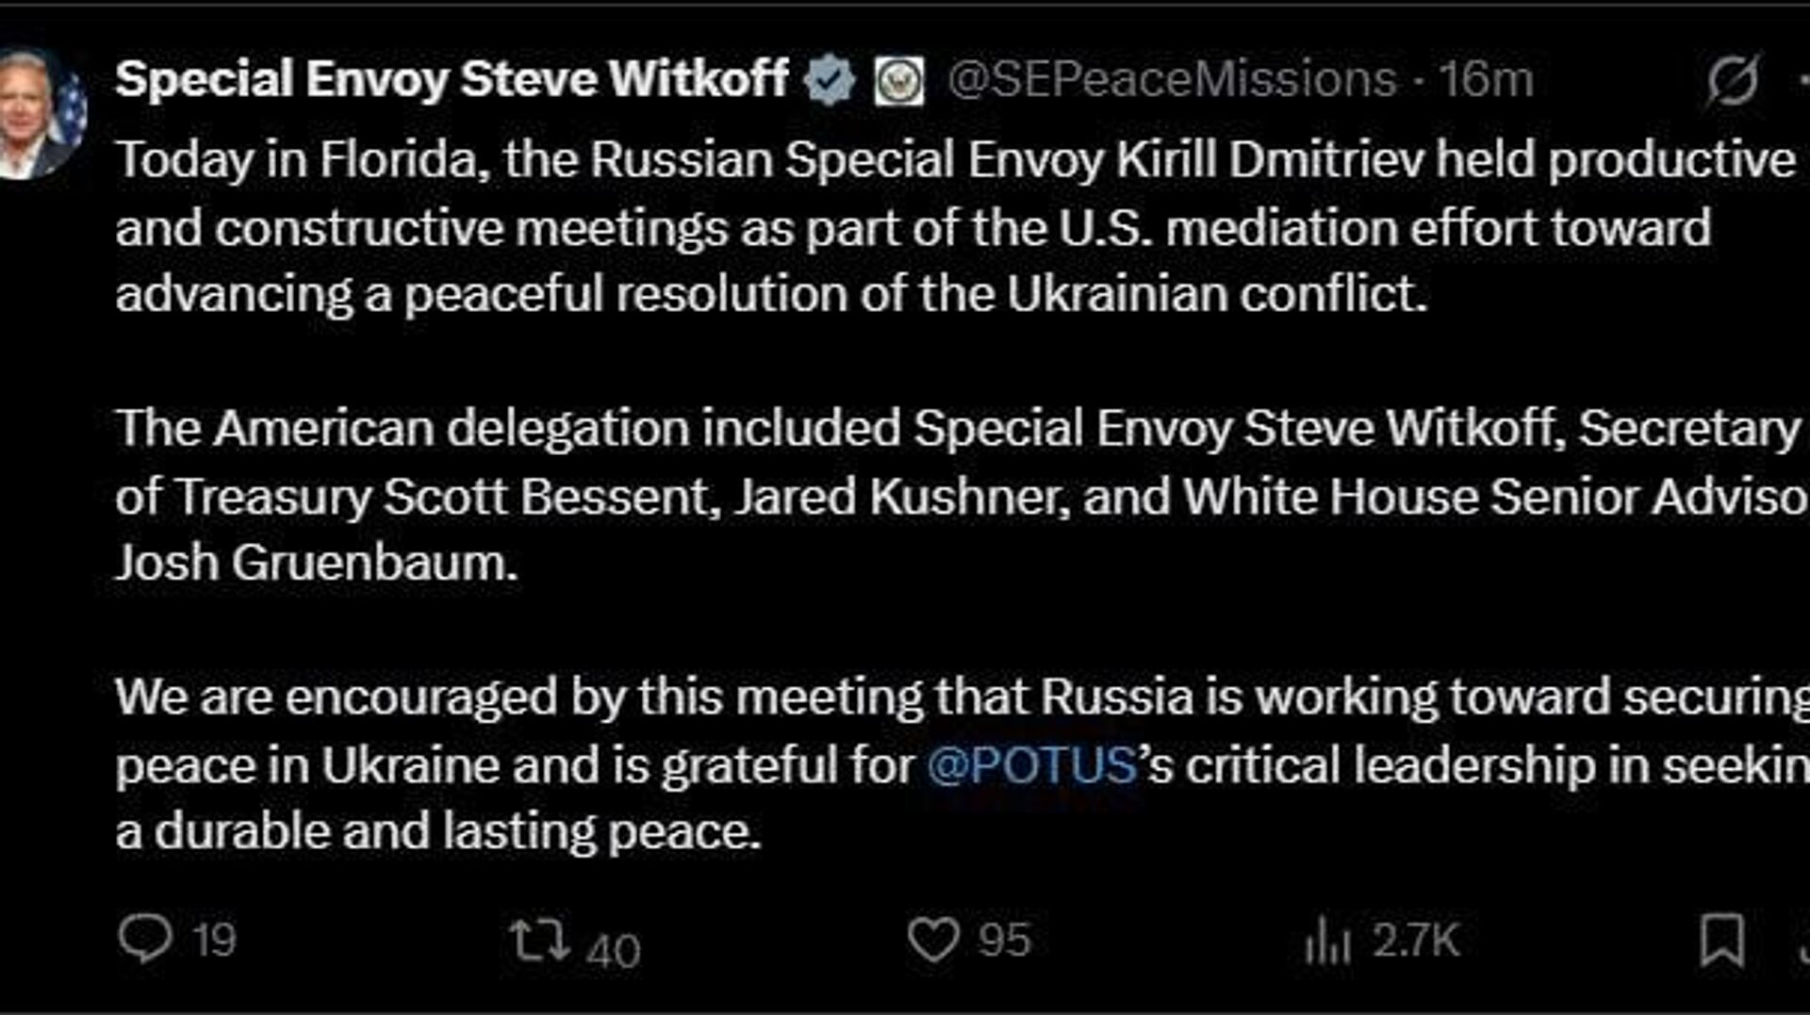Click the Grok slashed-circle icon
The width and height of the screenshot is (1810, 1015).
pos(1733,79)
